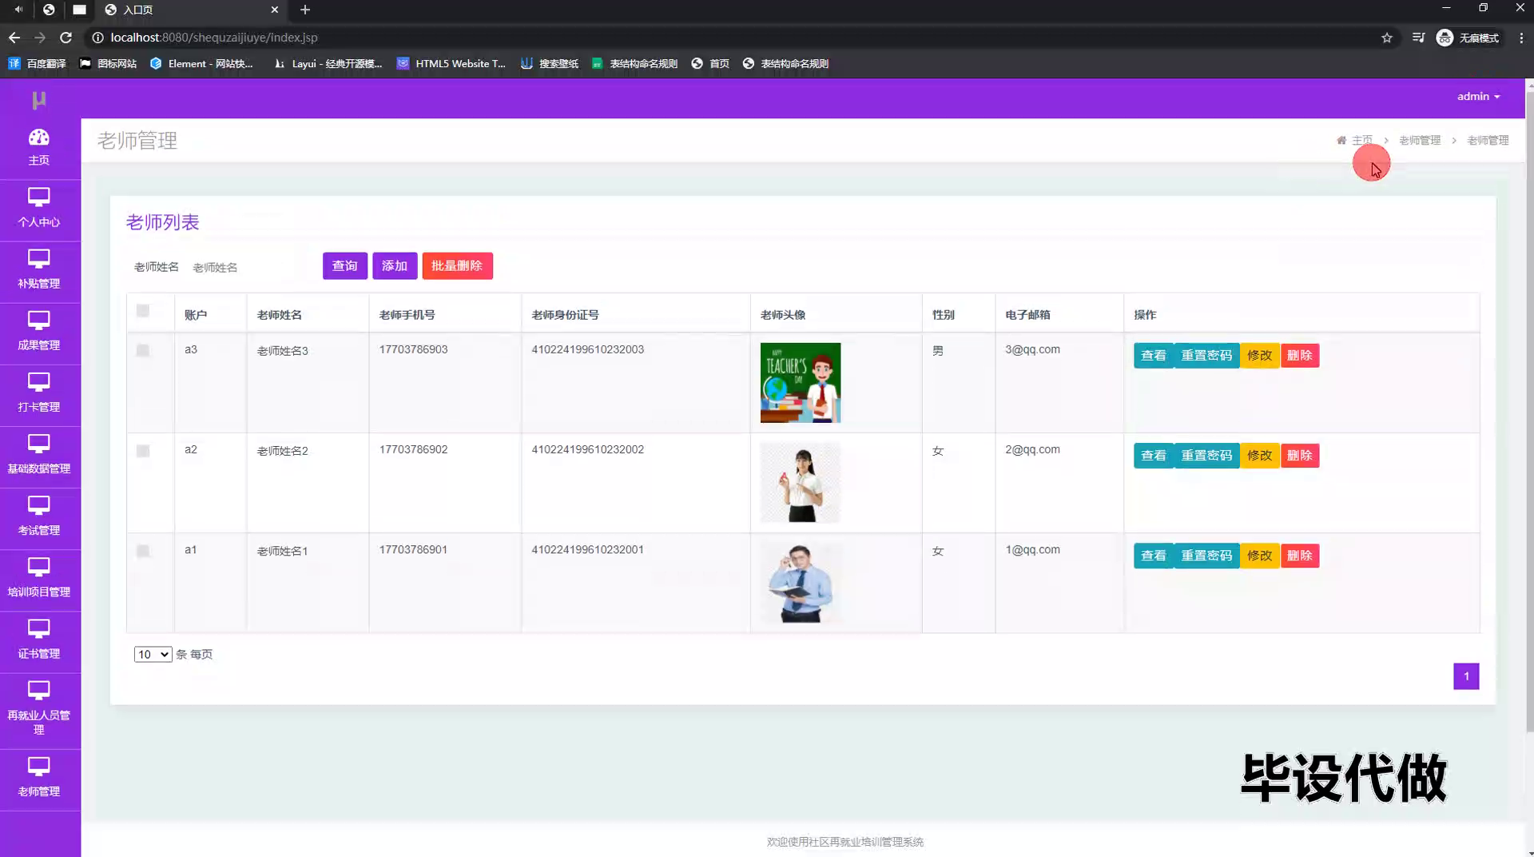Click the incognito 无痕模式 profile icon
This screenshot has height=857, width=1534.
(x=1468, y=38)
